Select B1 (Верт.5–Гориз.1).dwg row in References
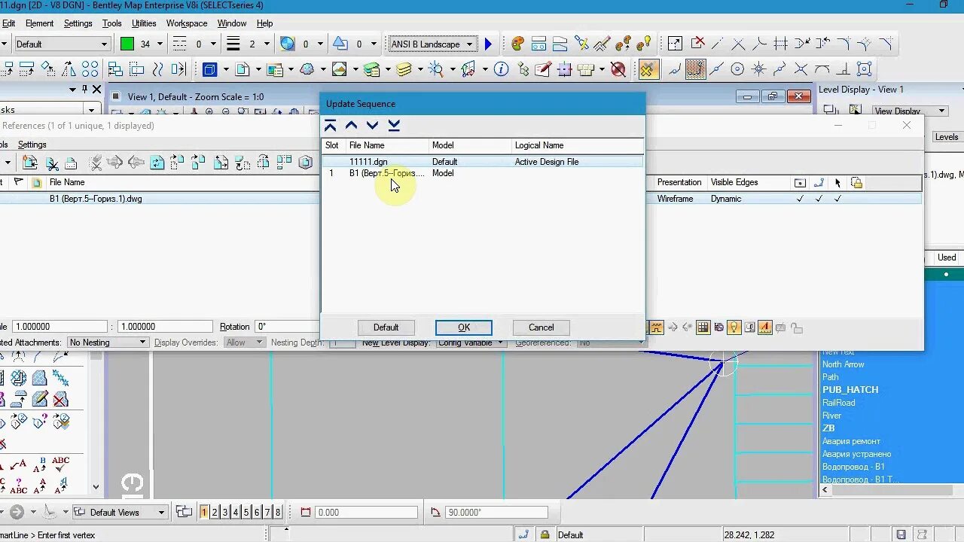The image size is (964, 542). coord(160,199)
